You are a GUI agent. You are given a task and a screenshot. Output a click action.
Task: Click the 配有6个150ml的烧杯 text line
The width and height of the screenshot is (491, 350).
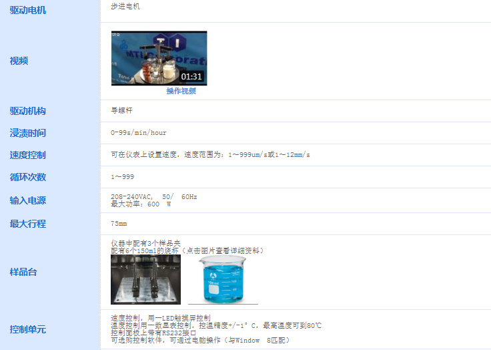click(187, 250)
